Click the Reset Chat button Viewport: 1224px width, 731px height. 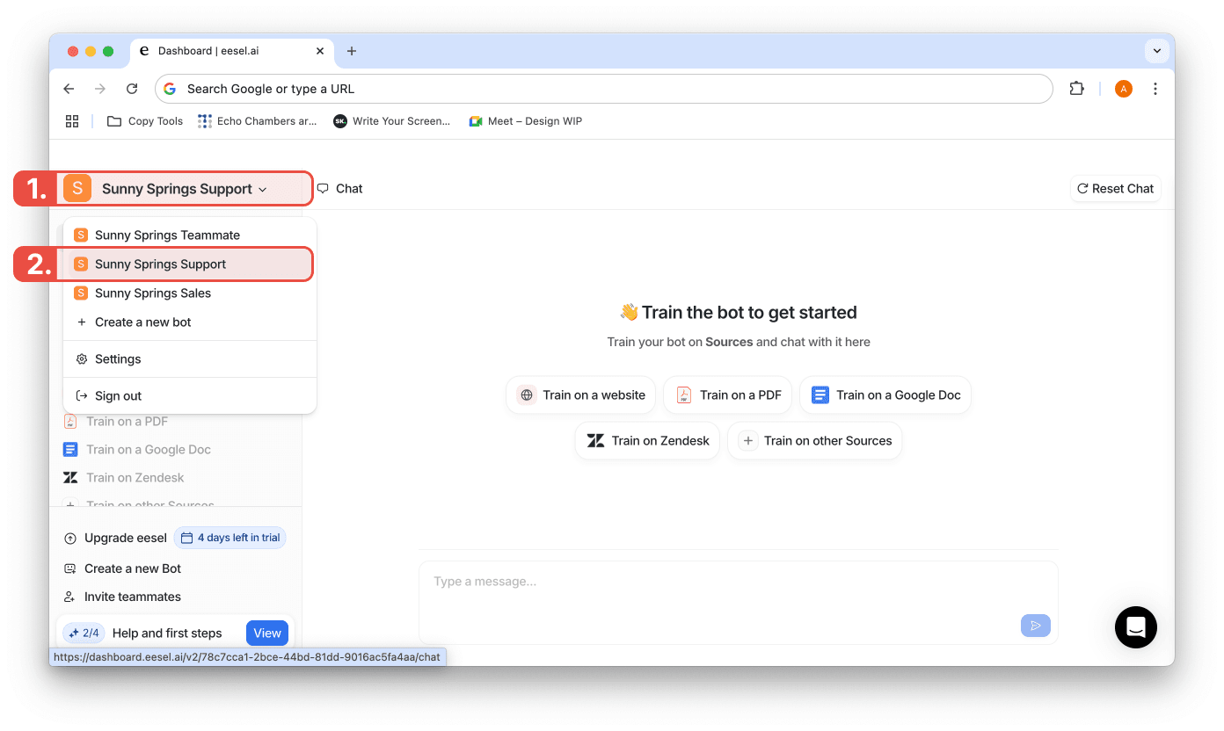pos(1115,189)
